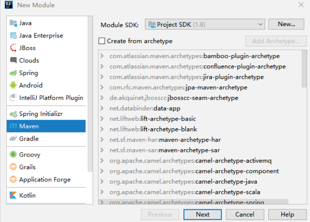This screenshot has width=310, height=222.
Task: Expand the camel-archetype-activemq entry
Action: (102, 161)
